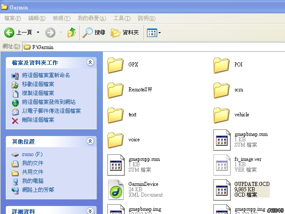Click the email envelope task icon
Image resolution: width=285 pixels, height=214 pixels.
click(x=15, y=112)
